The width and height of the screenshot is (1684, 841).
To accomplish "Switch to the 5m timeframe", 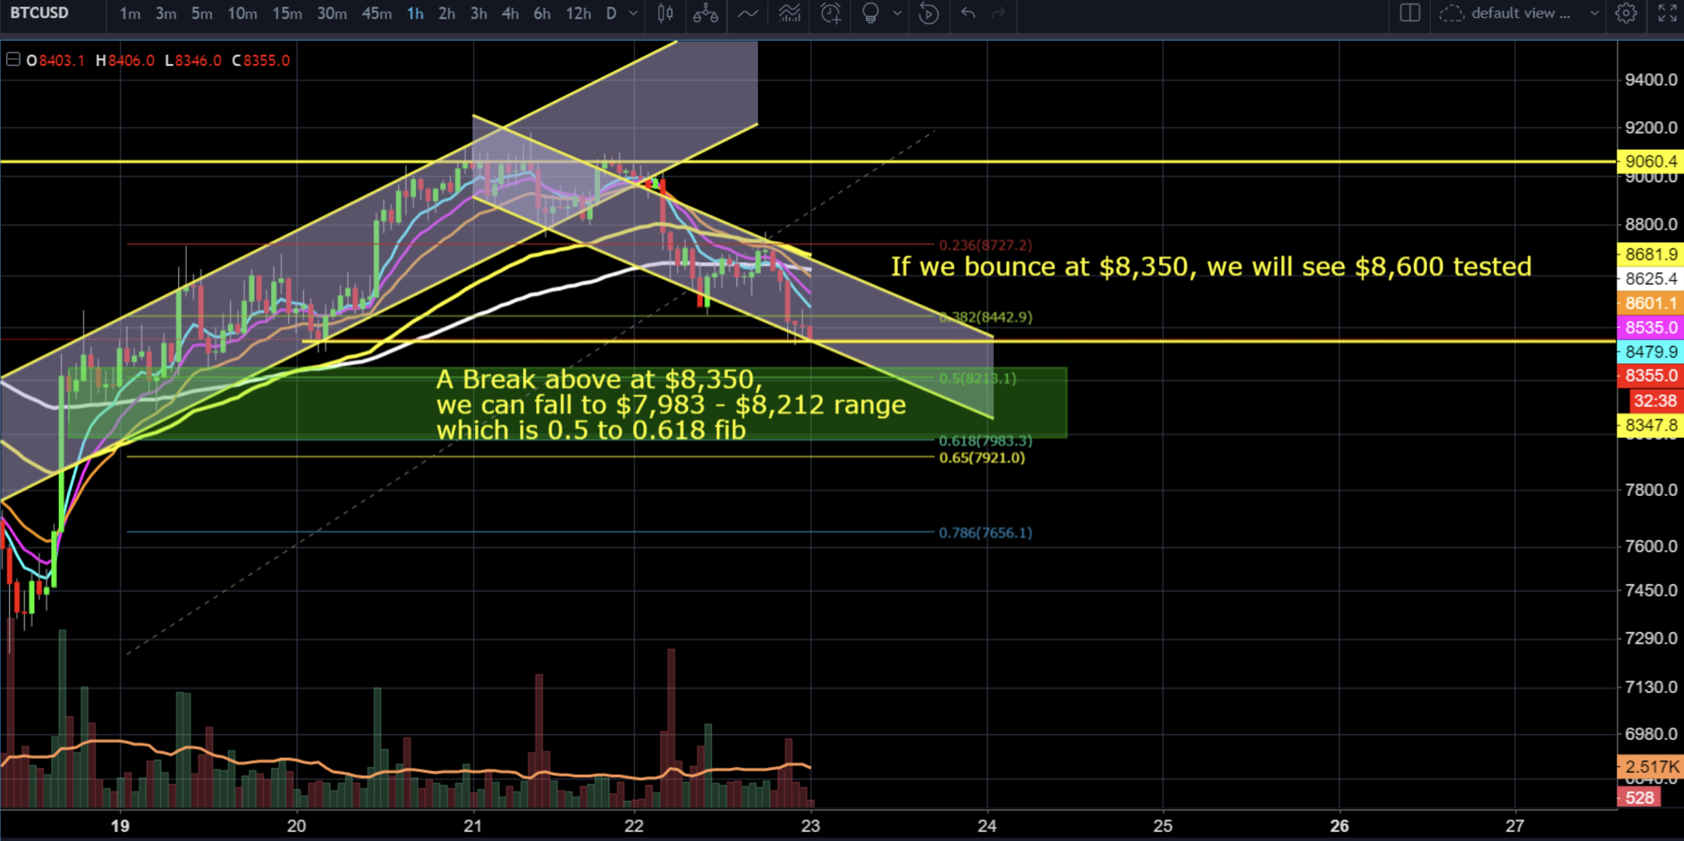I will point(202,13).
